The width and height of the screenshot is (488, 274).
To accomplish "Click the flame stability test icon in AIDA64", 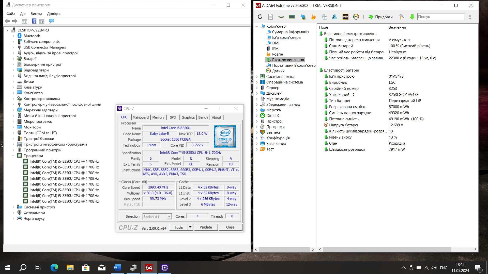I will (313, 17).
